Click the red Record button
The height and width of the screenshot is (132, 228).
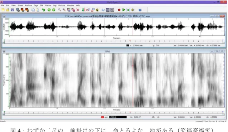(119, 10)
